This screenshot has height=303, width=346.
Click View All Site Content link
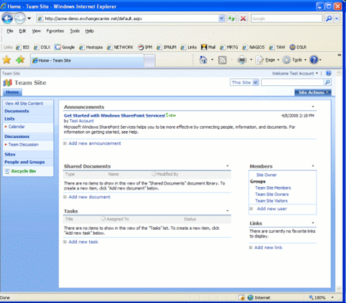pos(24,104)
